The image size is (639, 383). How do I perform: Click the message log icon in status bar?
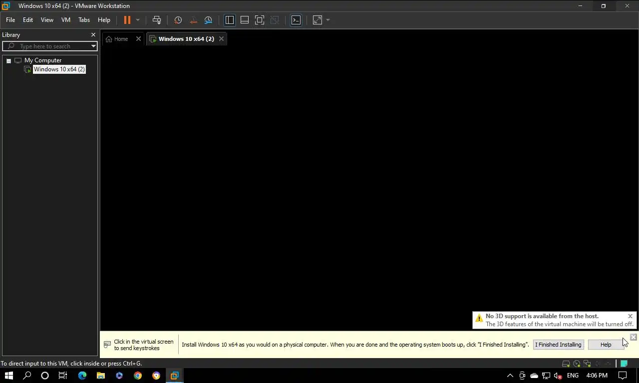(x=624, y=364)
